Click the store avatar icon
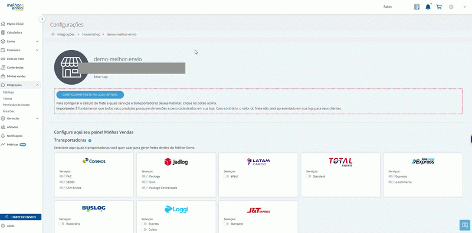The height and width of the screenshot is (233, 472). click(71, 67)
